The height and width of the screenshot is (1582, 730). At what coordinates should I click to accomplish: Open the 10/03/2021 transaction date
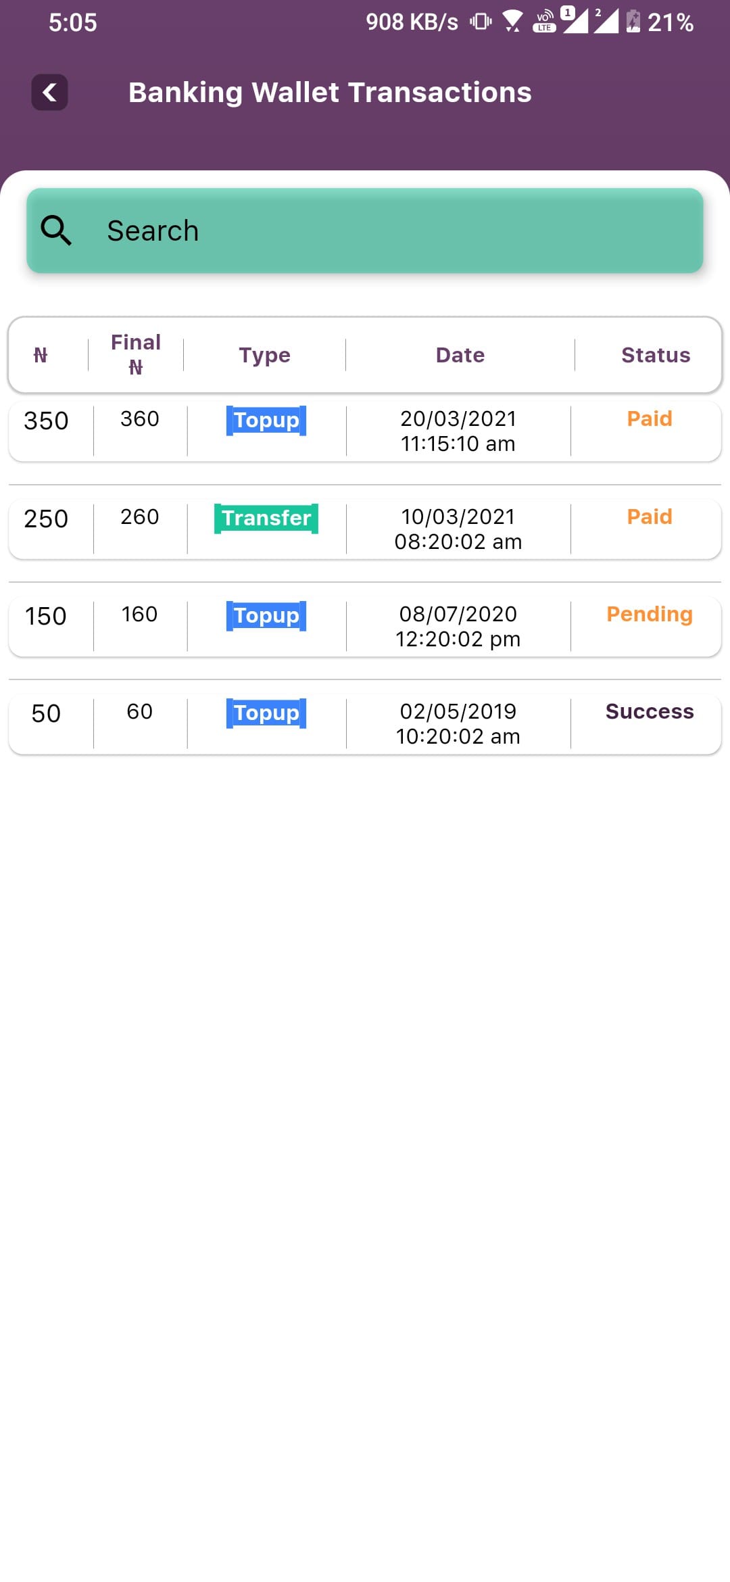[x=458, y=529]
